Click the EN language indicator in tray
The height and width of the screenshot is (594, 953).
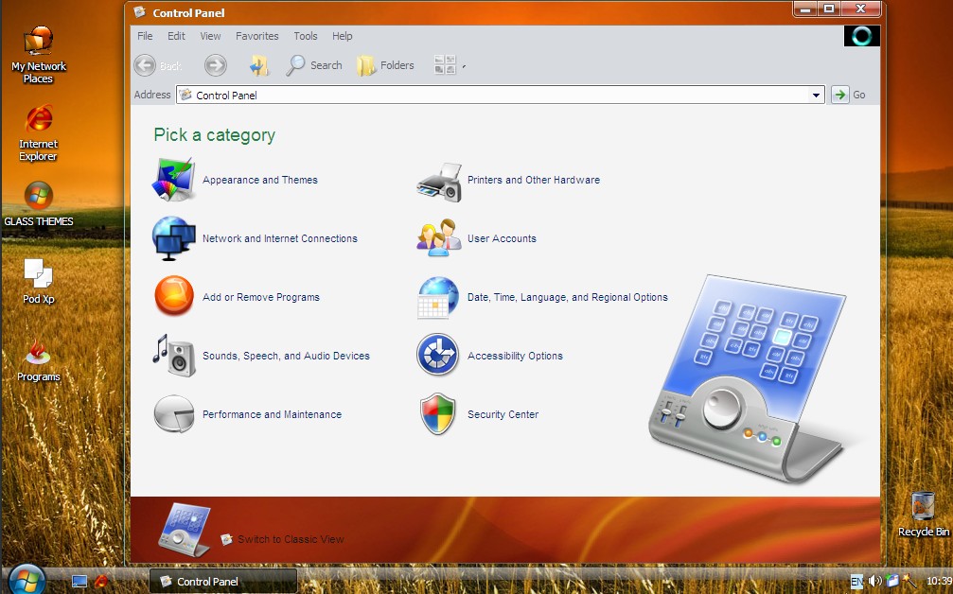(856, 582)
